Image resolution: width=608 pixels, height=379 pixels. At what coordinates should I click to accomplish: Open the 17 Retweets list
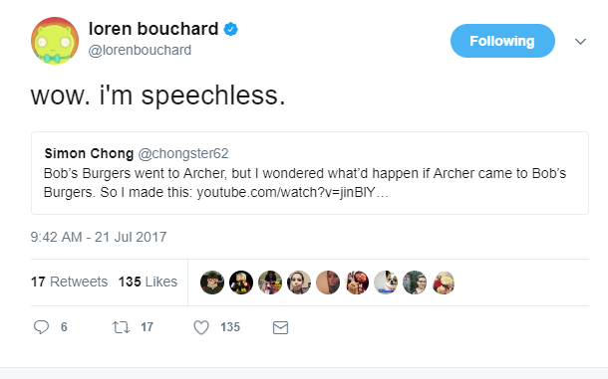pyautogui.click(x=69, y=282)
